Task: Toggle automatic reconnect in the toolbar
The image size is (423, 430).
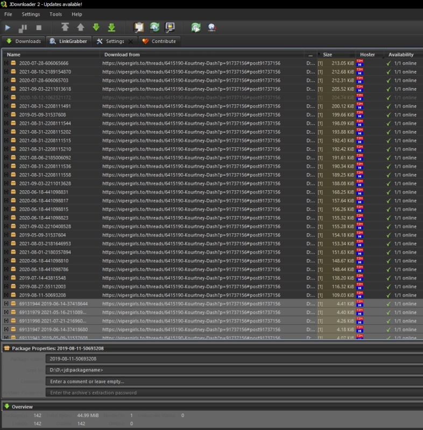Action: [154, 27]
